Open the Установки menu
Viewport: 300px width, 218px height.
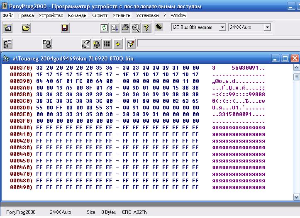[x=147, y=15]
